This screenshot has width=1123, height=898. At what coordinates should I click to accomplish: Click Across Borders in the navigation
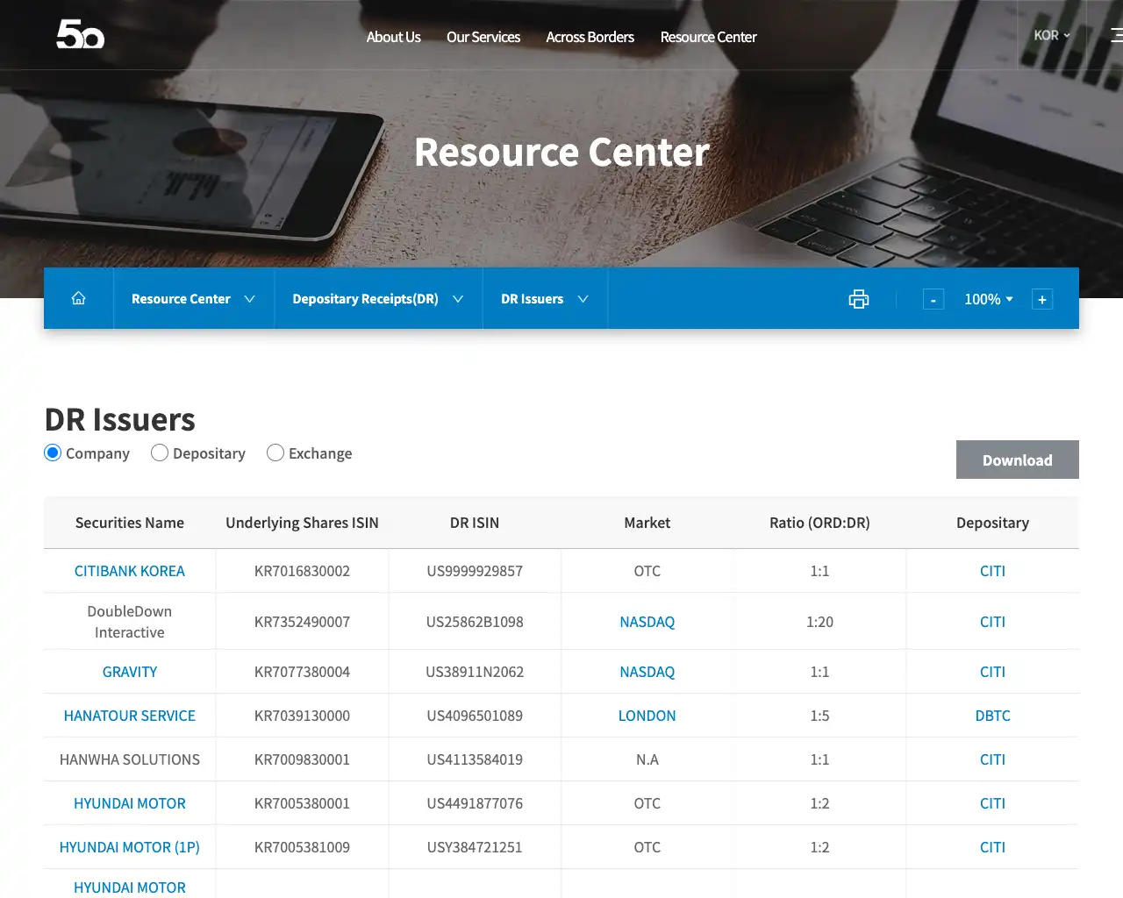[590, 37]
